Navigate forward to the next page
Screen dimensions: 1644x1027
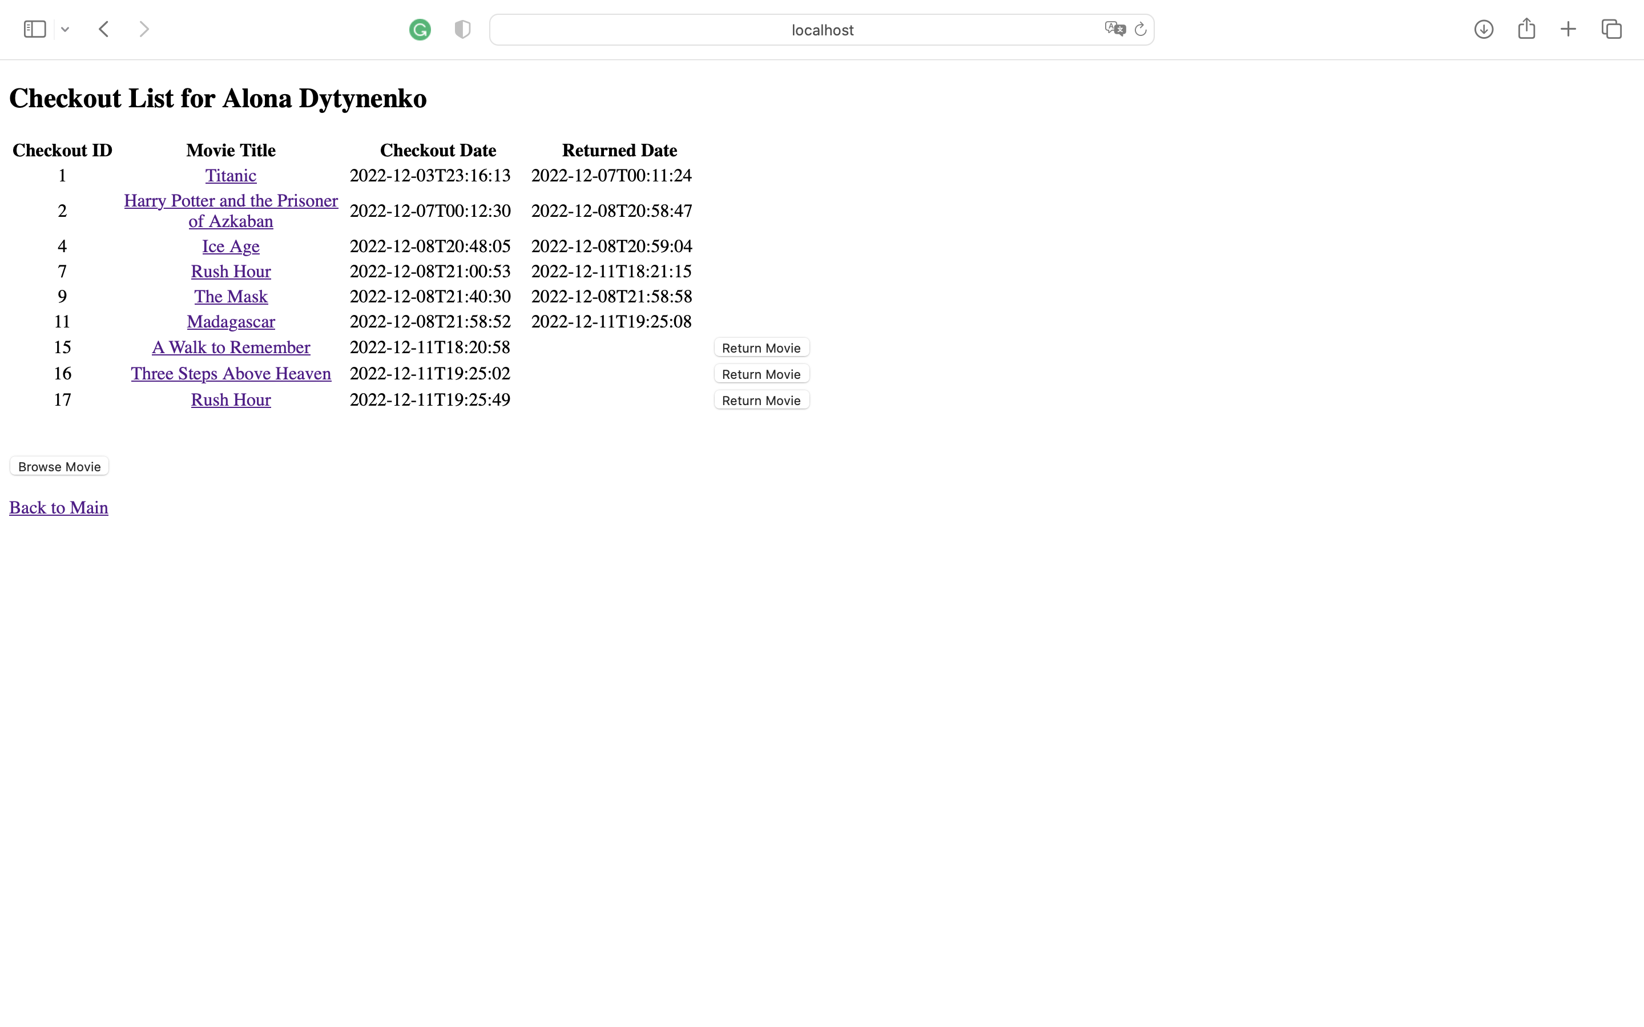pyautogui.click(x=144, y=29)
